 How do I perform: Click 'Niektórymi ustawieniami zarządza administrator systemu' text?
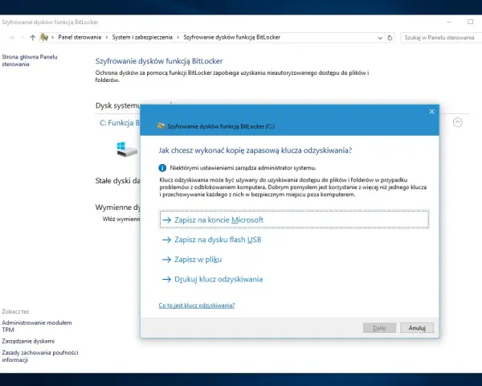pos(243,168)
